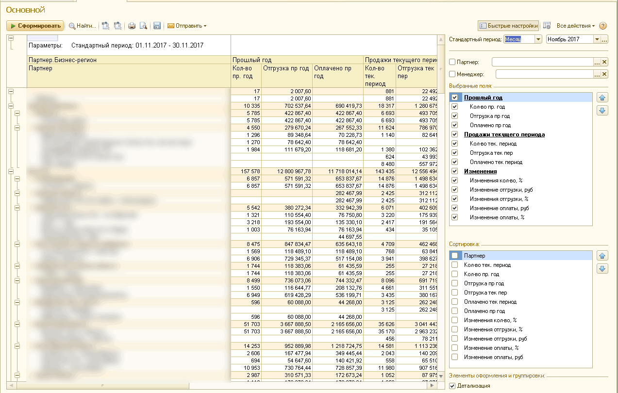Image resolution: width=618 pixels, height=393 pixels.
Task: Clear the Партнер filter with the X icon
Action: (604, 62)
